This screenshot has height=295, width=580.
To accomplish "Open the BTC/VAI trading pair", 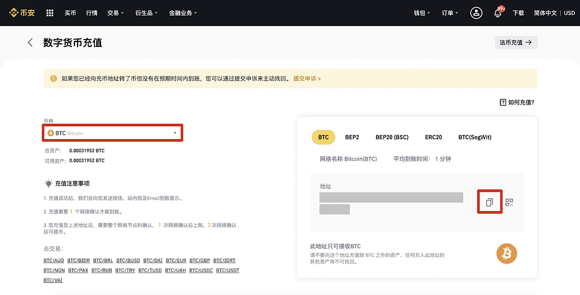I will tap(53, 280).
